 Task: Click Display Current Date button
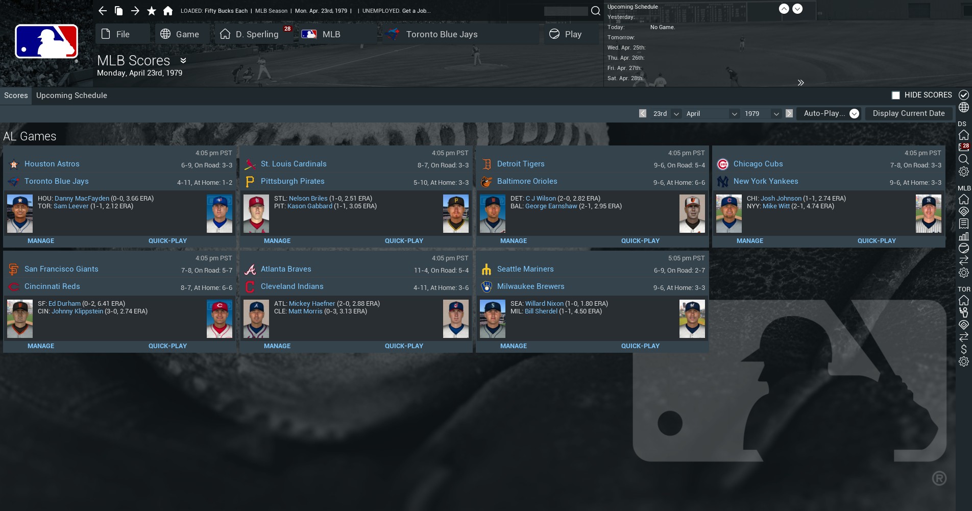pyautogui.click(x=909, y=113)
